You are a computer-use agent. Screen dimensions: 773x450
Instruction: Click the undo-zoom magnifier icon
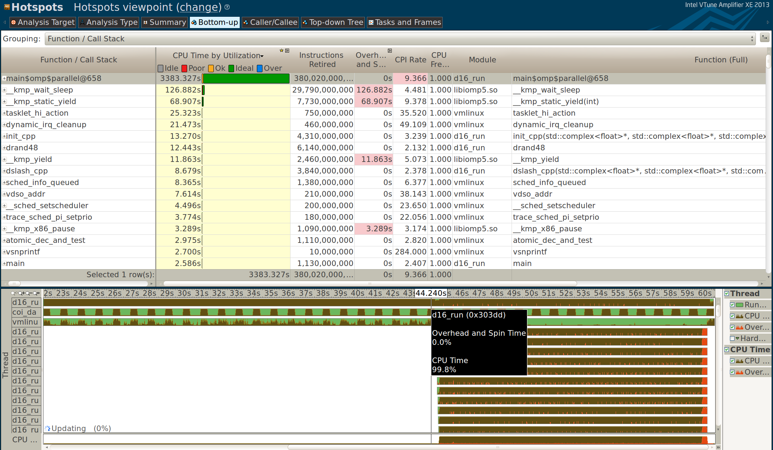pyautogui.click(x=14, y=293)
